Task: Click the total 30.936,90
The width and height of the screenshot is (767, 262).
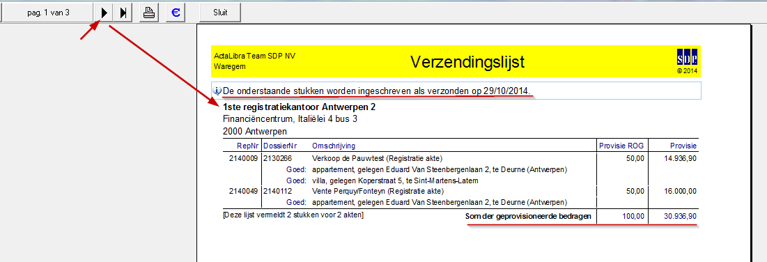Action: pyautogui.click(x=680, y=216)
